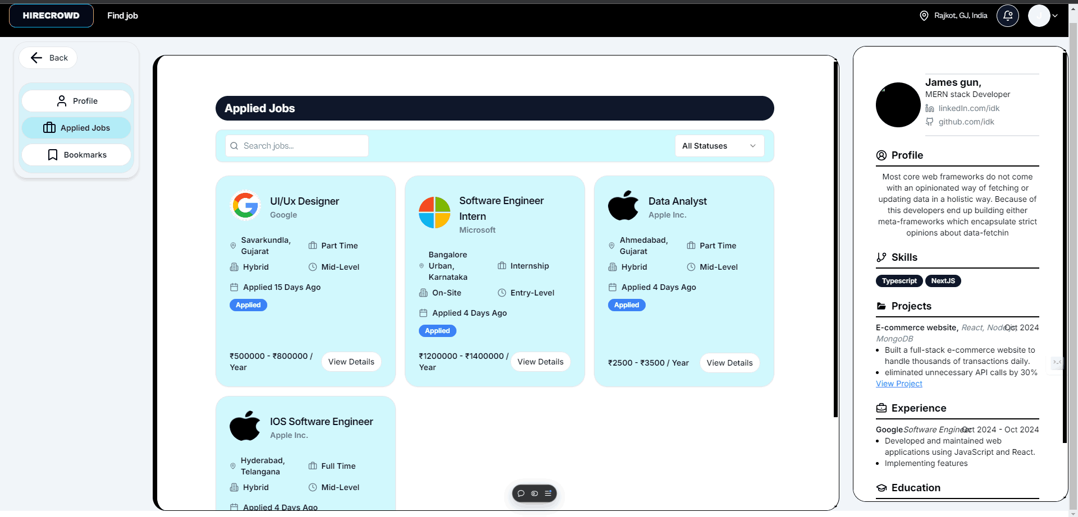This screenshot has height=517, width=1078.
Task: Click the Microsoft logo on Software Engineer Intern card
Action: click(435, 213)
